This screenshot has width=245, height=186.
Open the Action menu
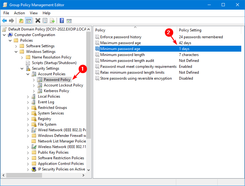[19, 13]
